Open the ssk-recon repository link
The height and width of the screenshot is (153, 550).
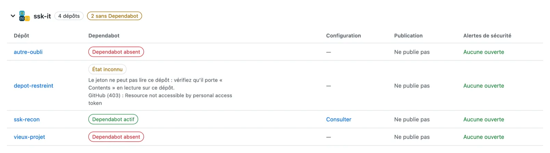(26, 119)
